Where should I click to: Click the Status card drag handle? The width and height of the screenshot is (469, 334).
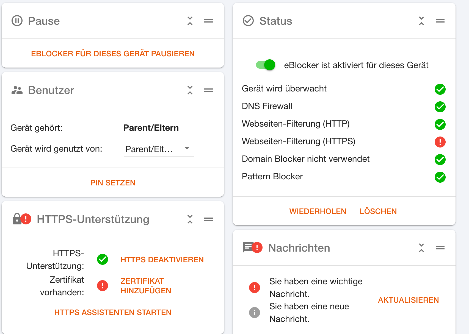click(440, 21)
